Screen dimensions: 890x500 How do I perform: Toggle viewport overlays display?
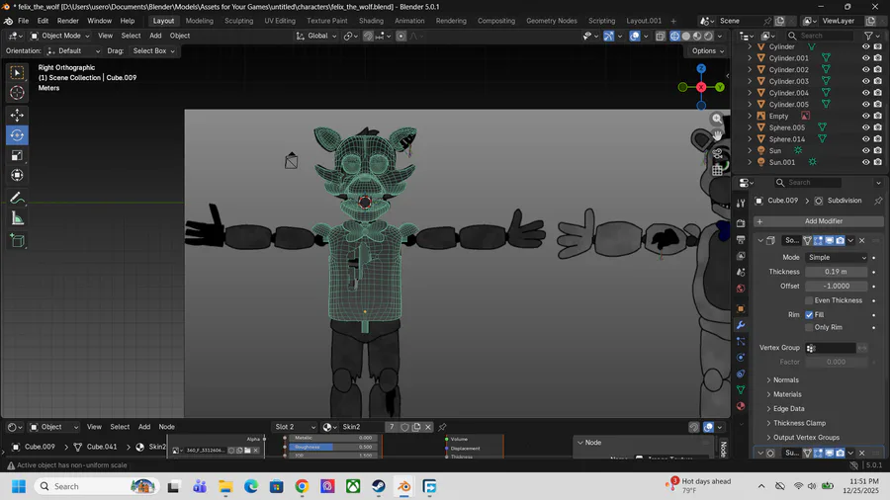pos(635,36)
